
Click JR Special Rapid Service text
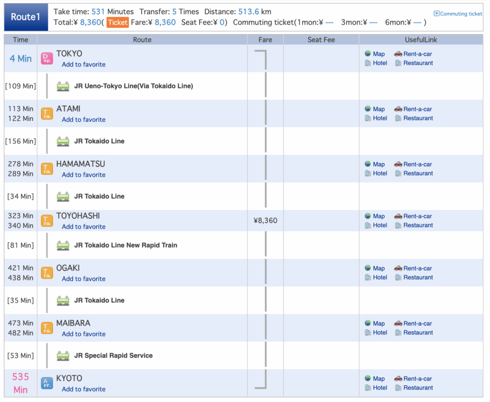(x=113, y=356)
